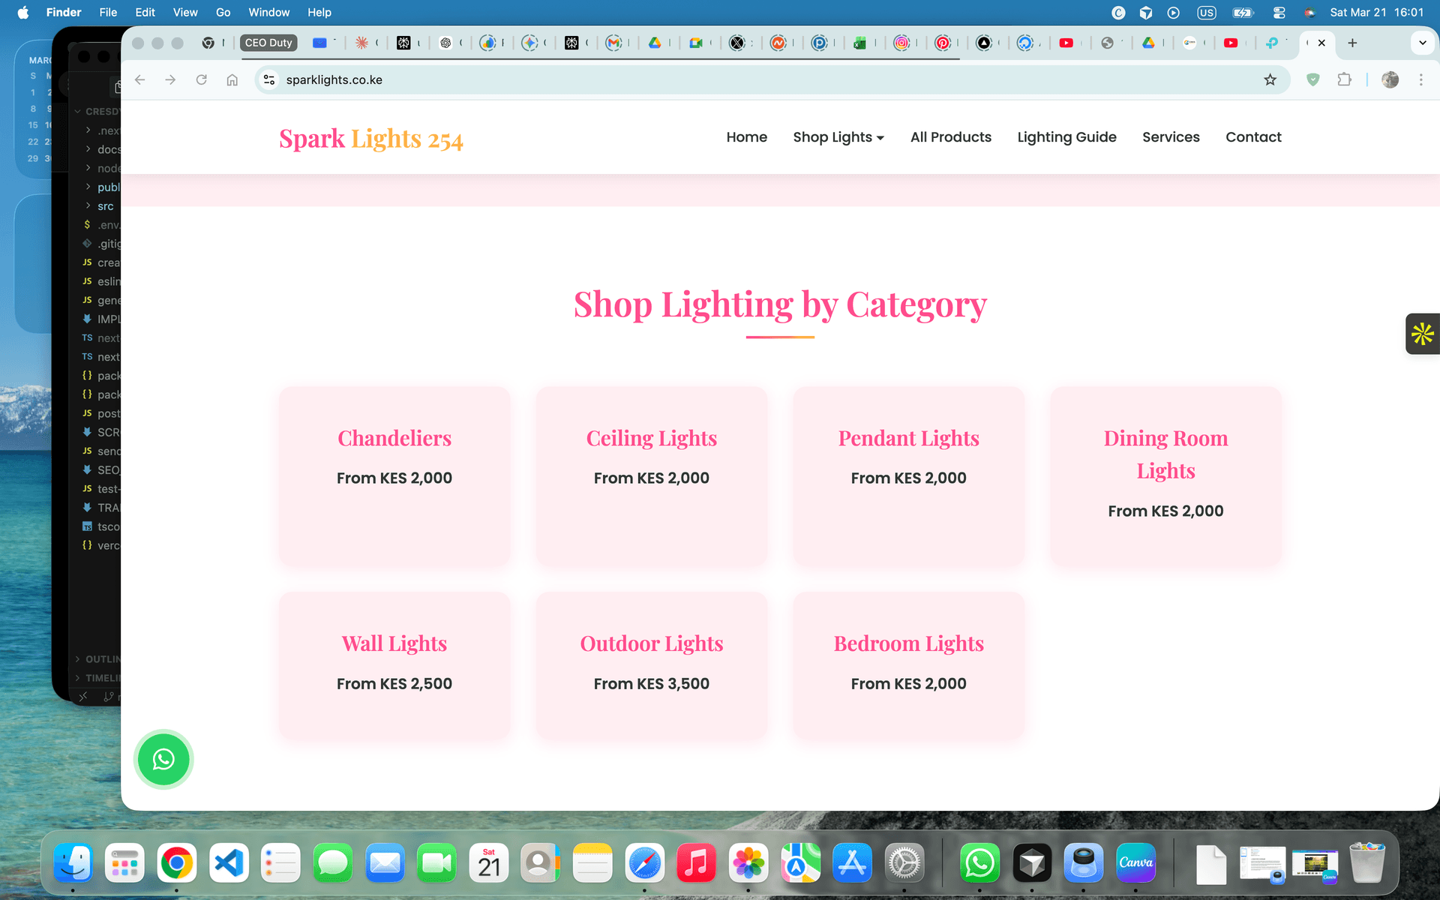
Task: Open the Bedroom Lights category card
Action: coord(908,666)
